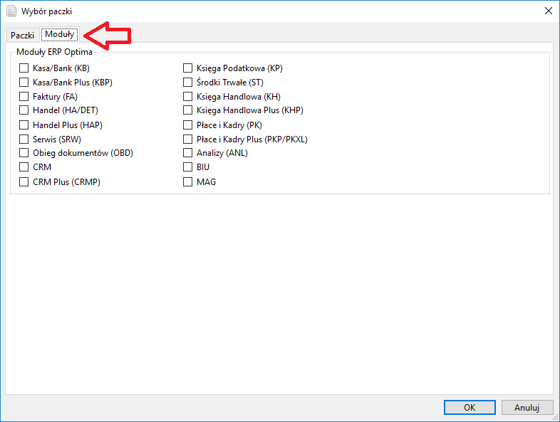Open the Moduły tab

pyautogui.click(x=60, y=34)
